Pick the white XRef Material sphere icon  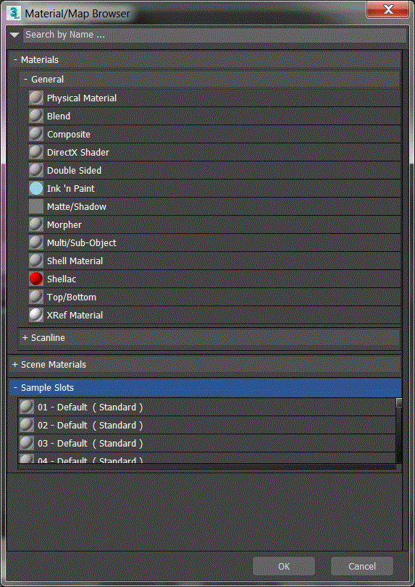tap(36, 315)
